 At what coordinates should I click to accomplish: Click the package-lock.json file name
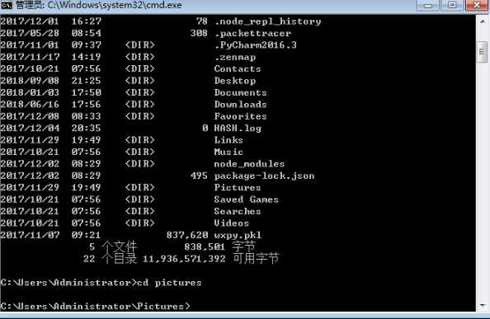click(264, 176)
